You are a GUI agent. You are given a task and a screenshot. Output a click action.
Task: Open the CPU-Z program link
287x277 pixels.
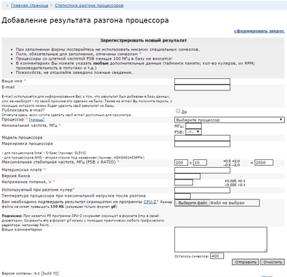tap(150, 202)
